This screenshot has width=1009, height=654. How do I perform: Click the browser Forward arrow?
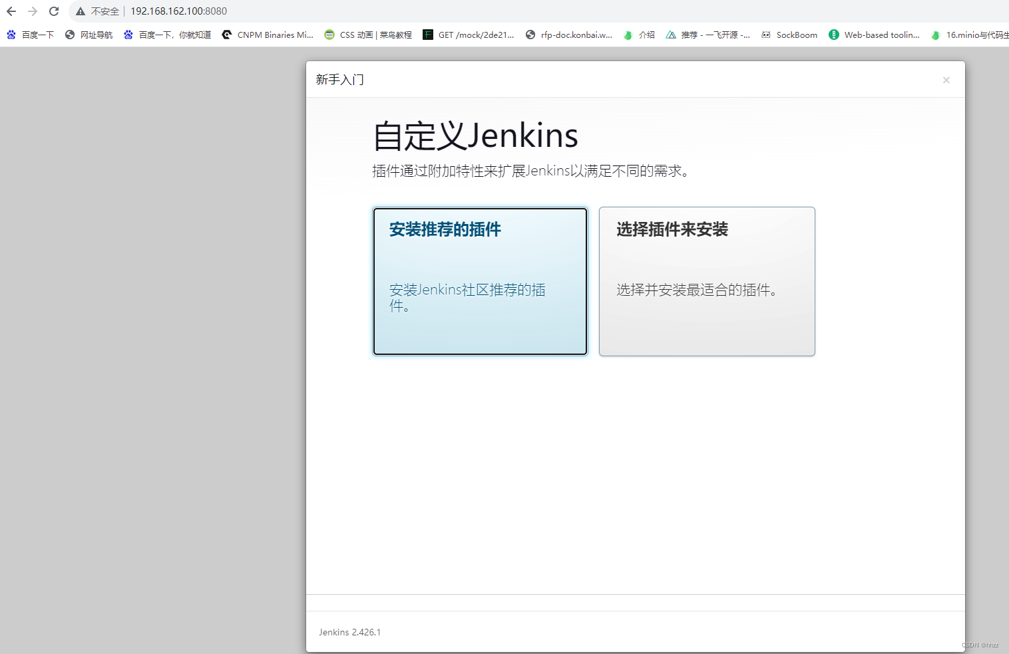click(x=33, y=11)
